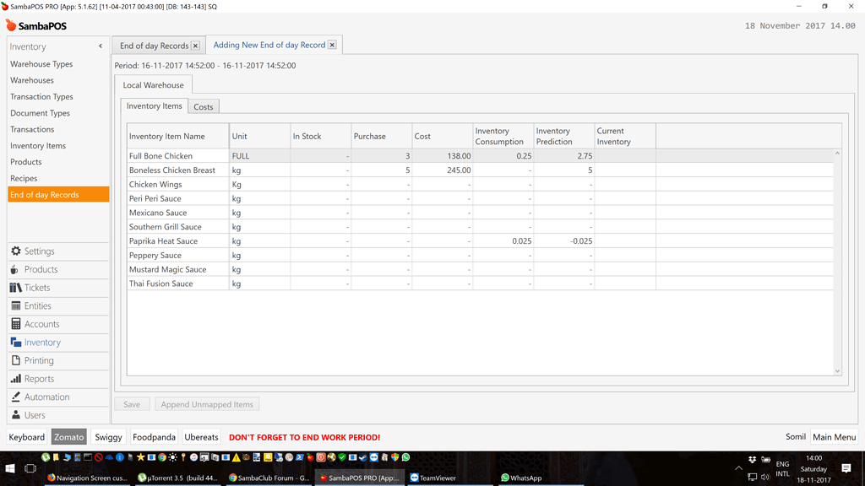Screen dimensions: 865x486
Task: Click the yellow warning triangle quick launch icon
Action: (237, 457)
